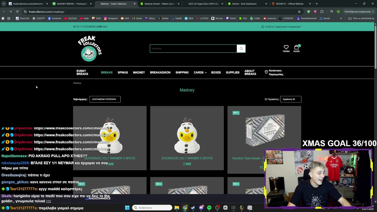
Task: Open the SPINUS menu item
Action: (x=123, y=72)
